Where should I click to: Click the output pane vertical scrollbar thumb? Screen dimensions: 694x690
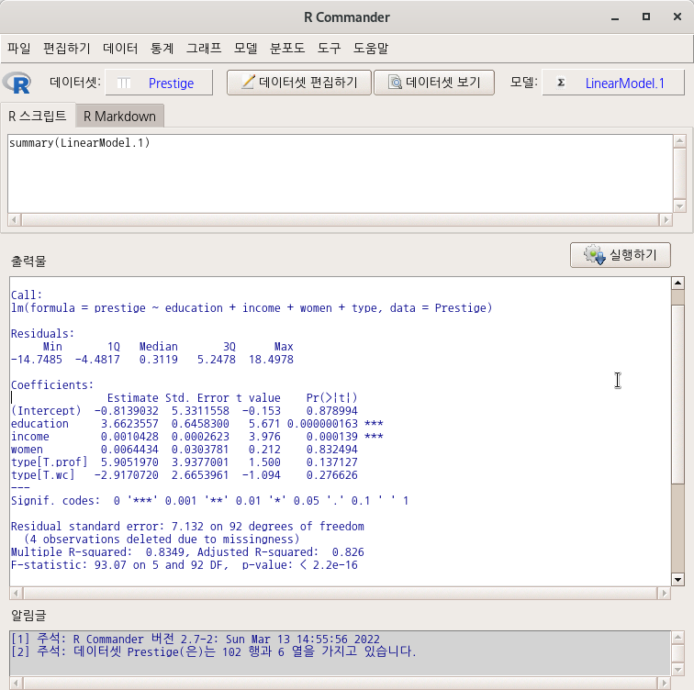tap(677, 395)
